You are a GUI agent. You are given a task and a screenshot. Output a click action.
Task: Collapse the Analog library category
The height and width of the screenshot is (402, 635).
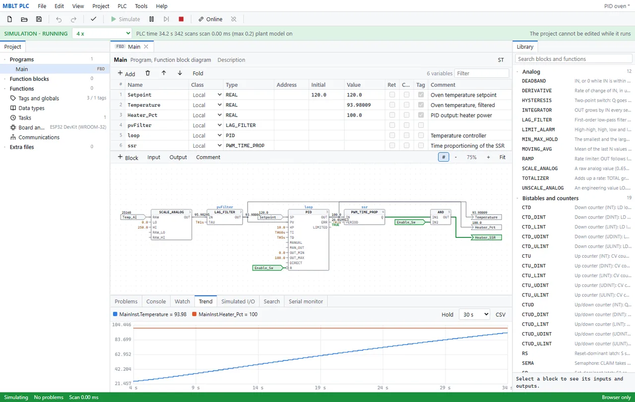pyautogui.click(x=518, y=72)
